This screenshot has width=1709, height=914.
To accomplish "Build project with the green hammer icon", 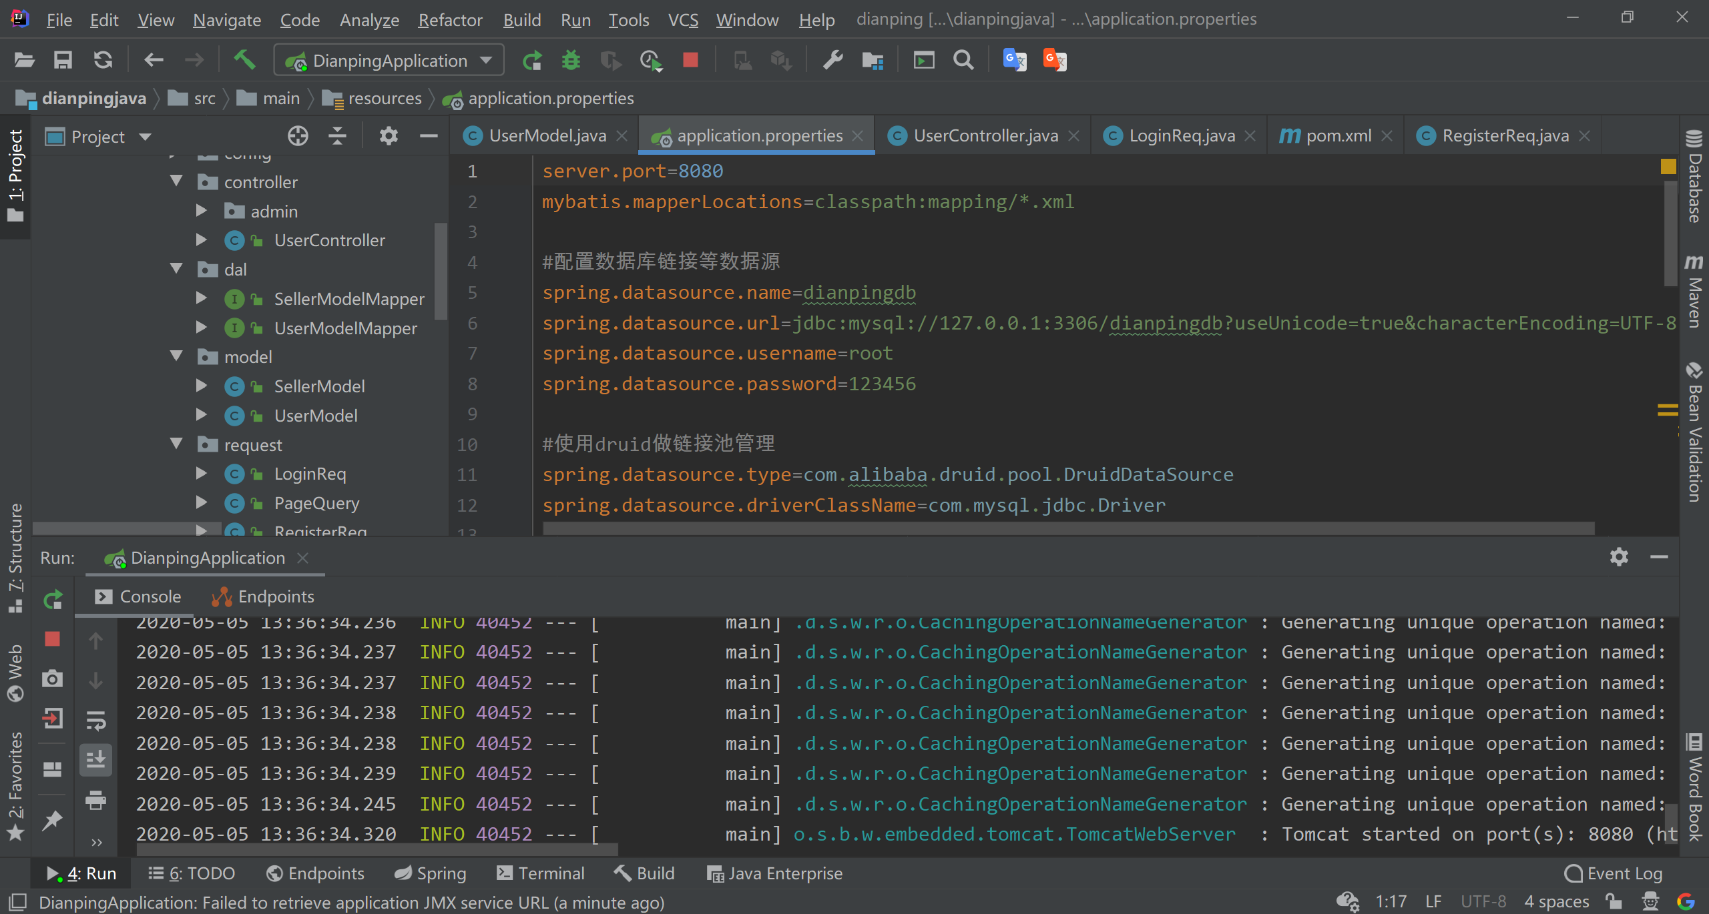I will (244, 60).
